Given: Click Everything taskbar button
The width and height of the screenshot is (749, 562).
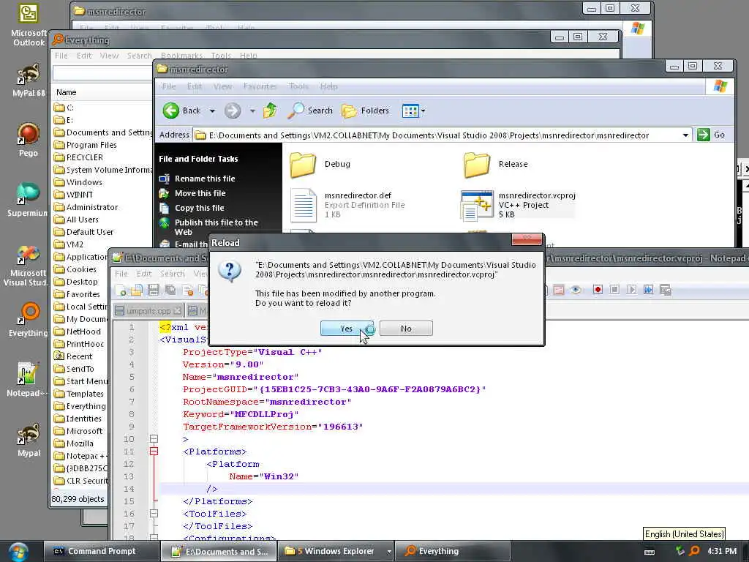Looking at the screenshot, I should tap(453, 551).
